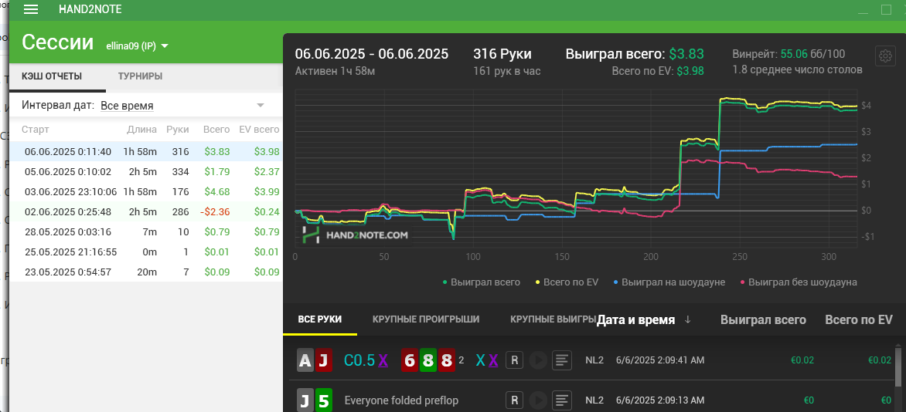The width and height of the screenshot is (906, 412).
Task: Click NL2 limit label in AJ hand row
Action: point(594,360)
